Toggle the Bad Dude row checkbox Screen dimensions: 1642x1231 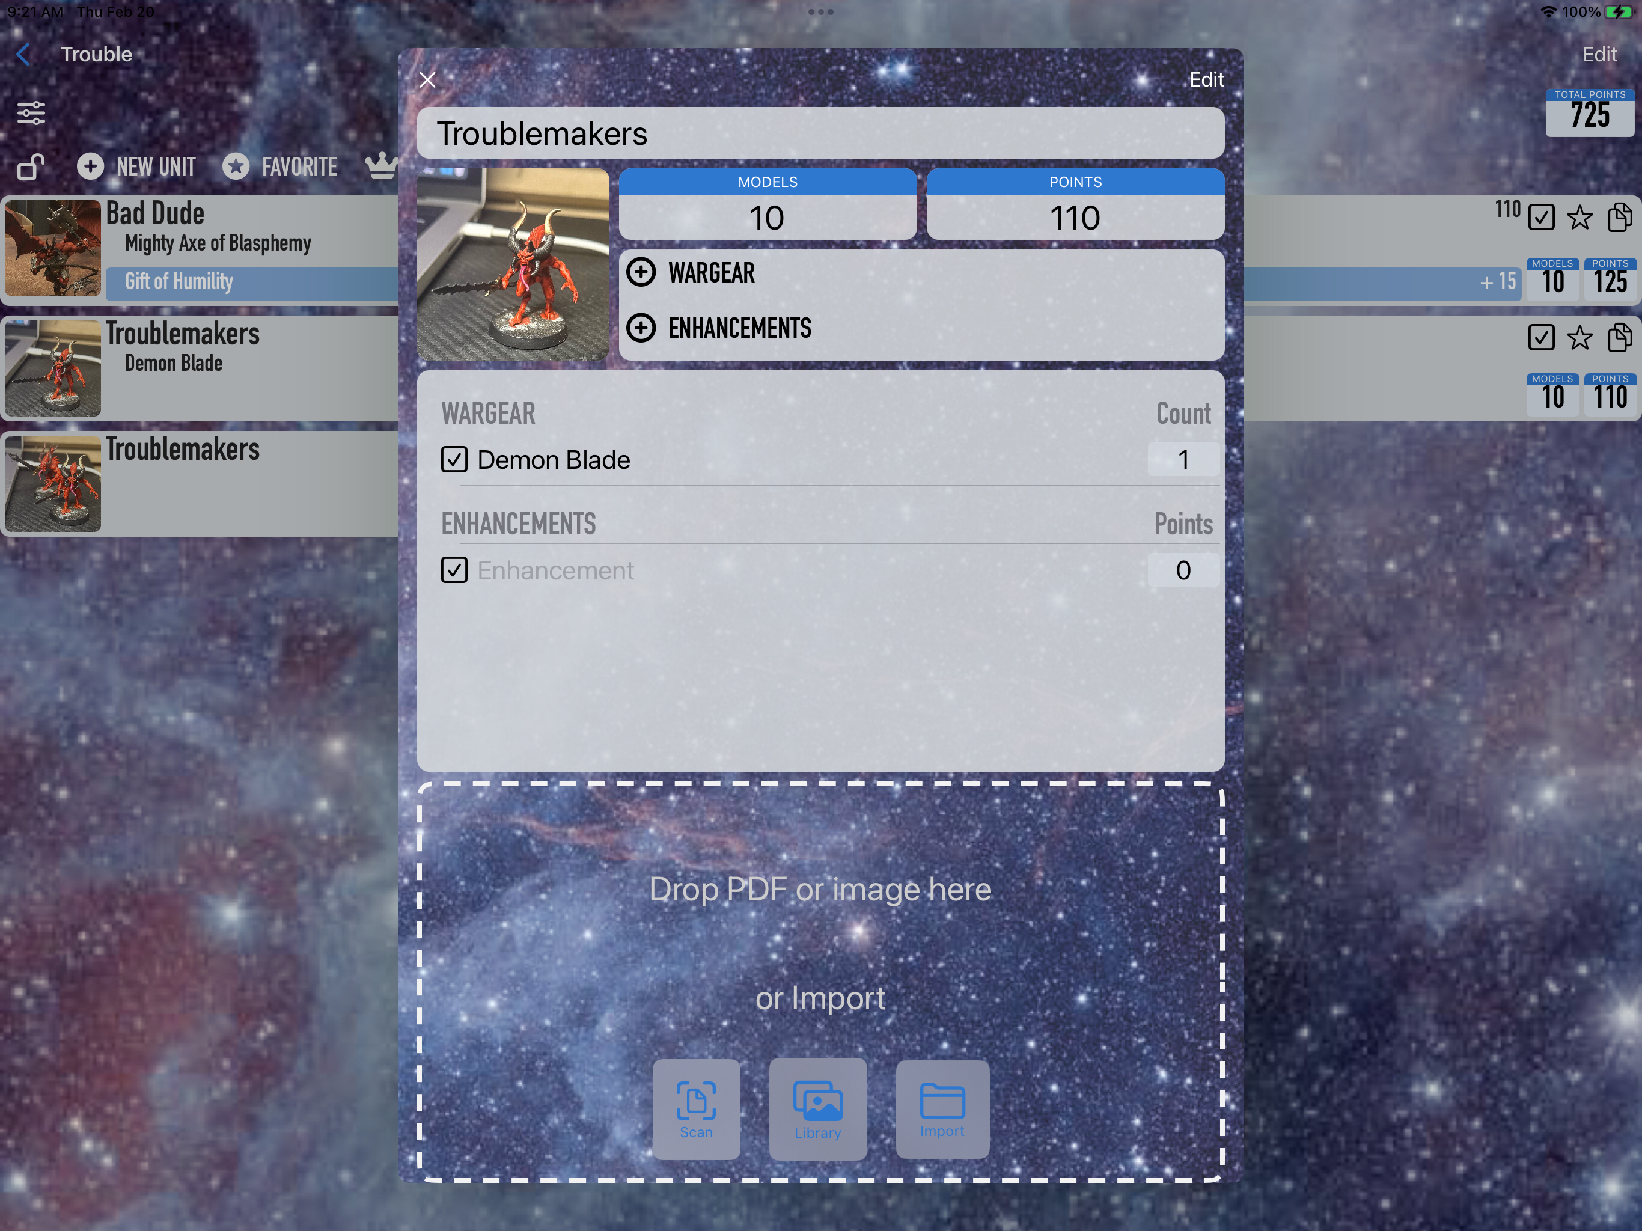1541,218
